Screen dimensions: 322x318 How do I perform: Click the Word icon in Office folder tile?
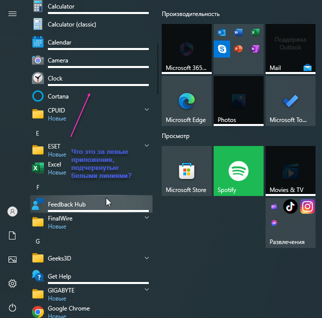239,32
